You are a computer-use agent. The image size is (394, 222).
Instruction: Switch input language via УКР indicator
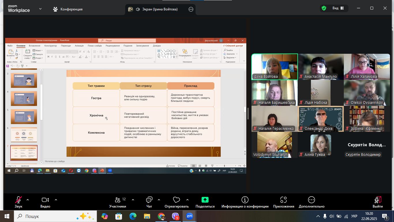click(x=354, y=216)
